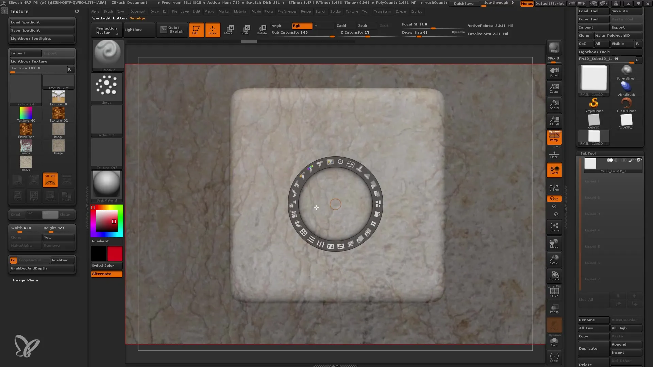
Task: Click the Move tool icon
Action: [228, 30]
